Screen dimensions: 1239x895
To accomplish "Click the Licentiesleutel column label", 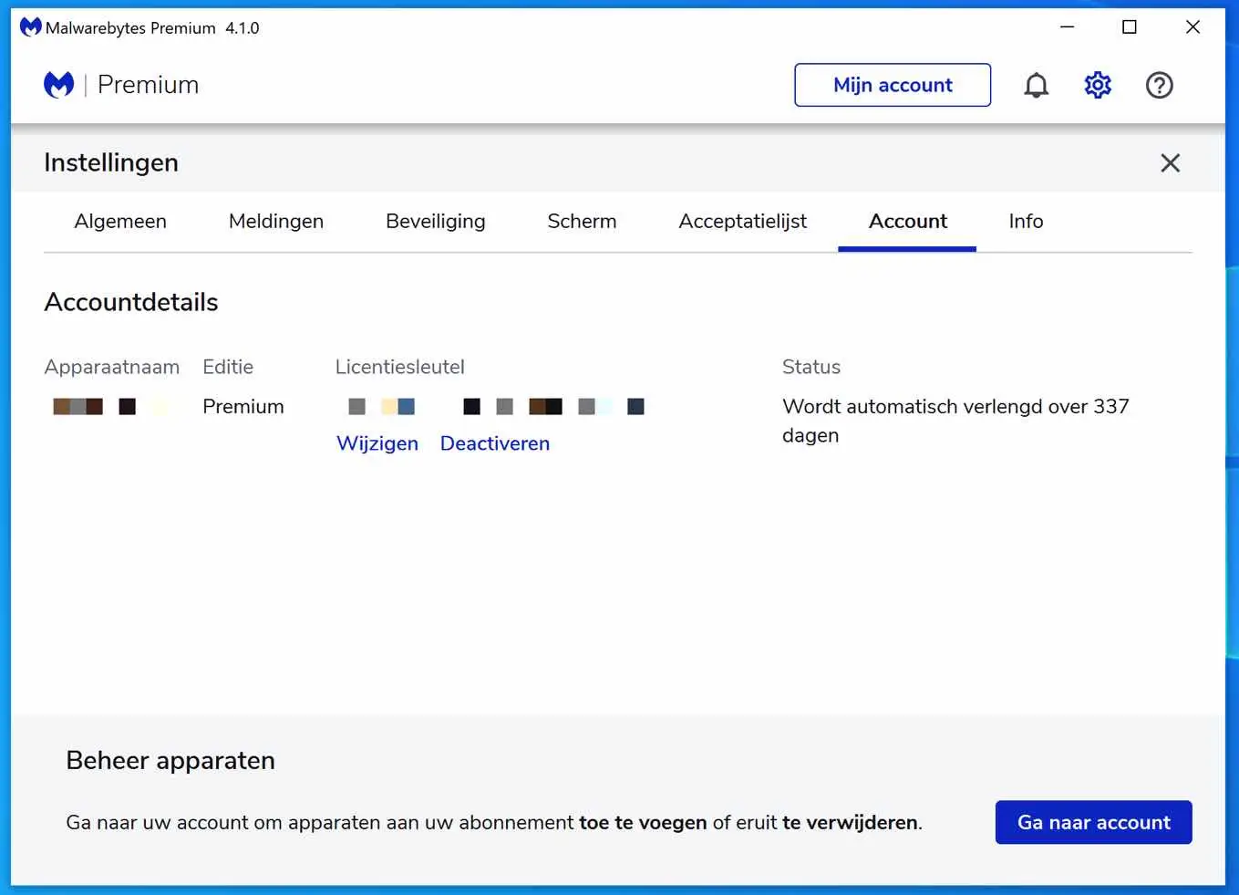I will coord(399,367).
